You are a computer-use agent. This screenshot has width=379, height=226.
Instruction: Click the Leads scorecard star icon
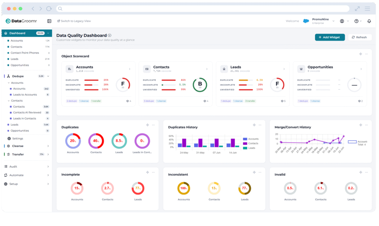(x=224, y=69)
